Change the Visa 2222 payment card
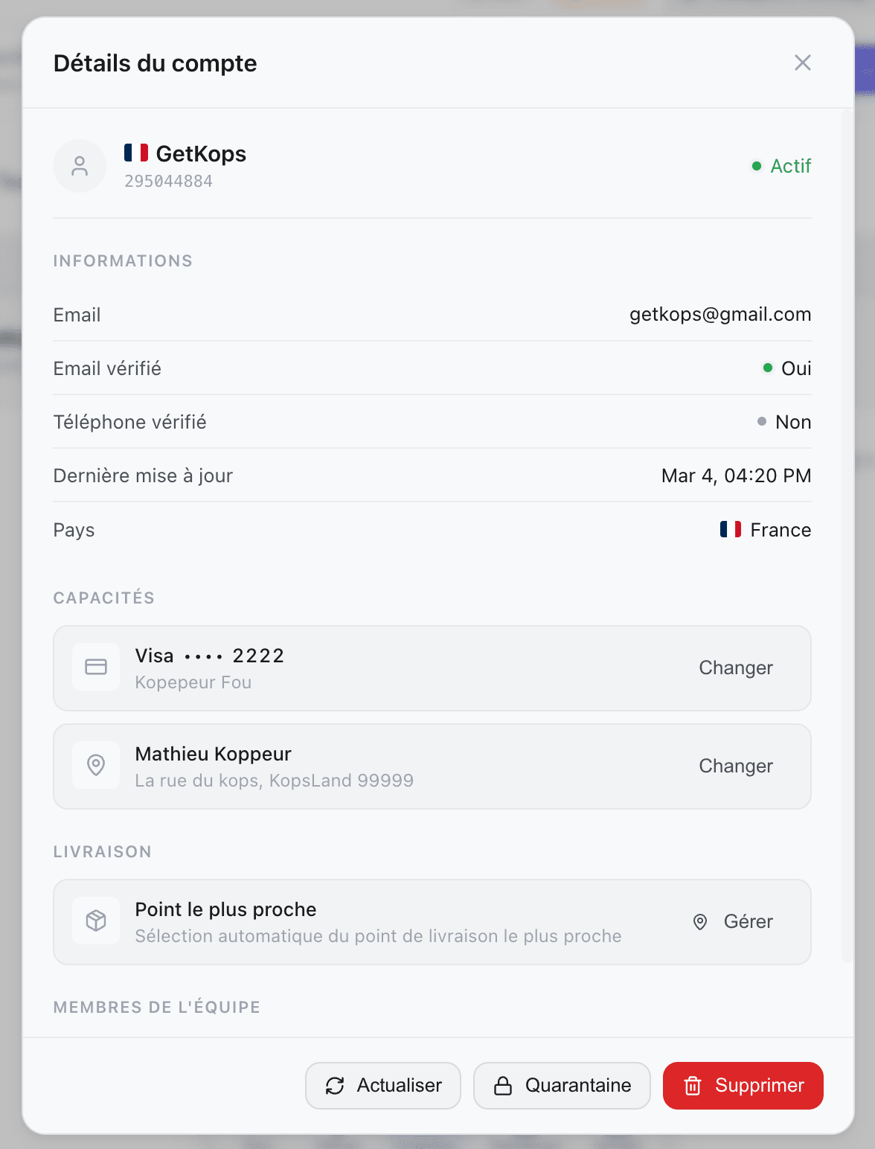This screenshot has width=875, height=1149. 735,668
